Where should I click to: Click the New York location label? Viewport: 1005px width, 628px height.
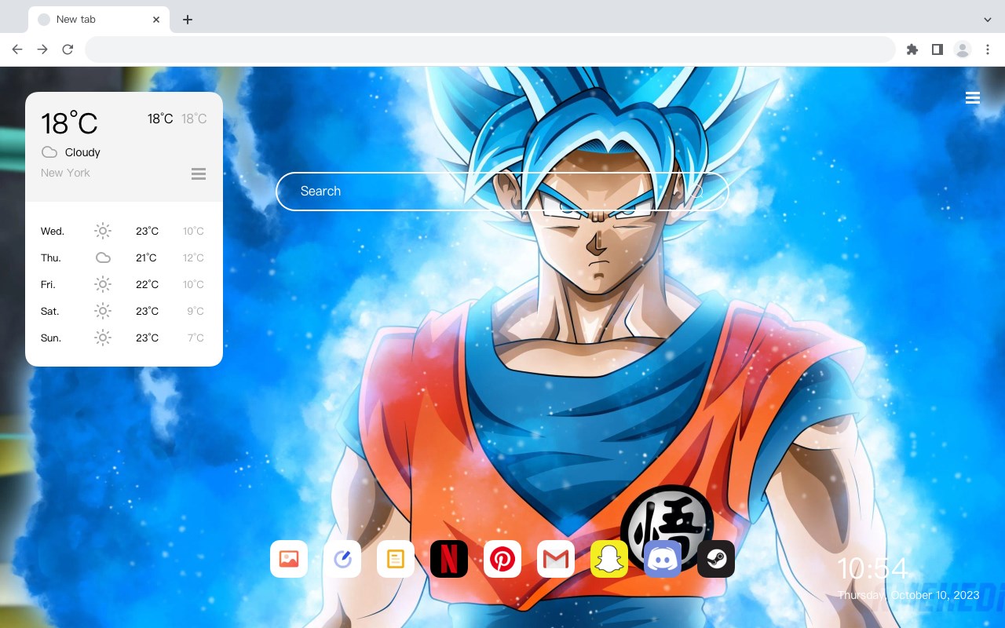click(65, 173)
